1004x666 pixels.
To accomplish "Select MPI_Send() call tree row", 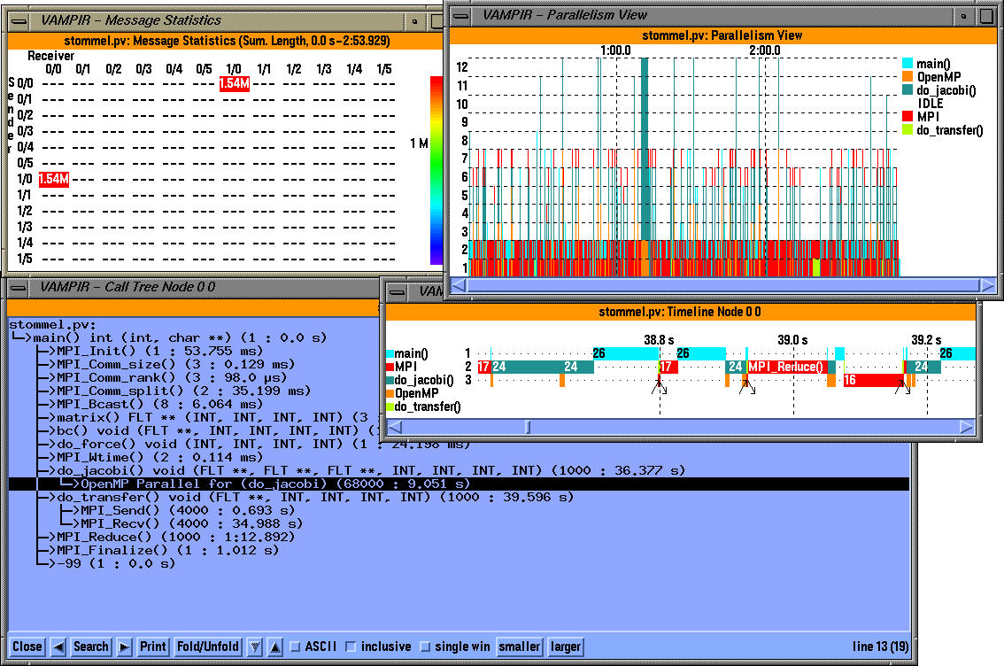I will (x=188, y=510).
